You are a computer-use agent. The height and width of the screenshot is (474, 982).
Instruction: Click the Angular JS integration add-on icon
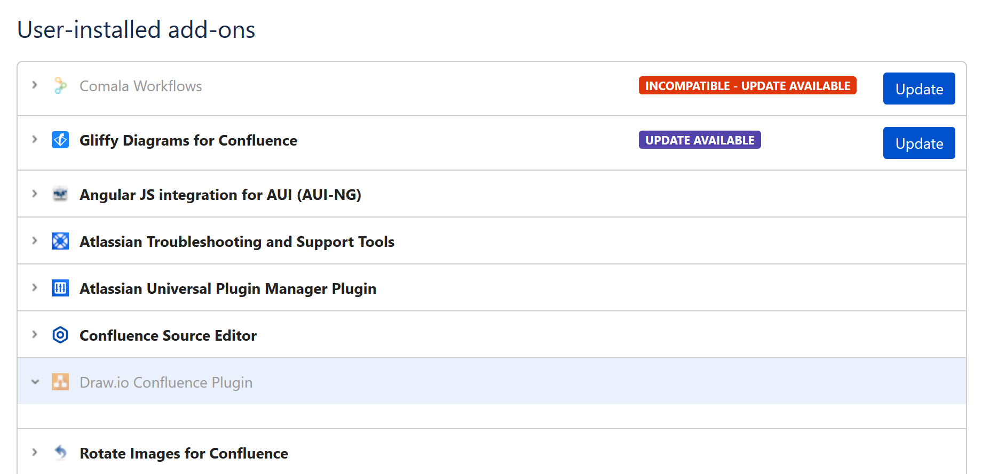point(60,194)
